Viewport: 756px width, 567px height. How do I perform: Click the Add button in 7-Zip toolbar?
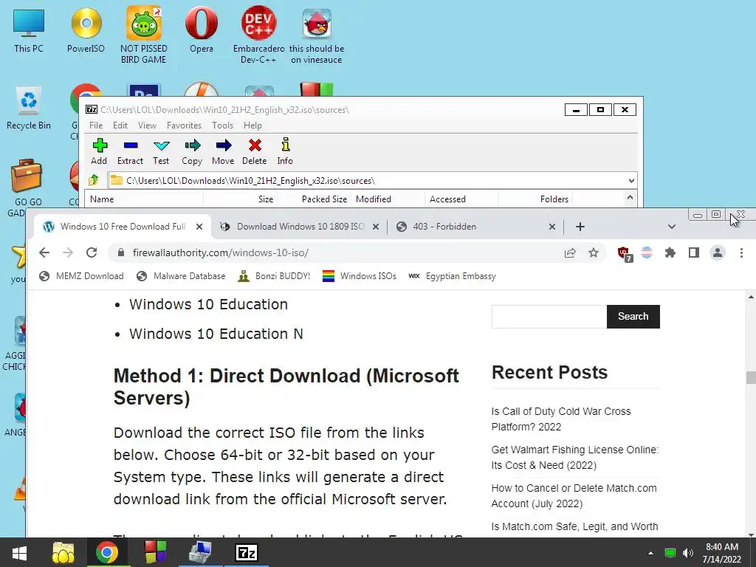pyautogui.click(x=100, y=151)
